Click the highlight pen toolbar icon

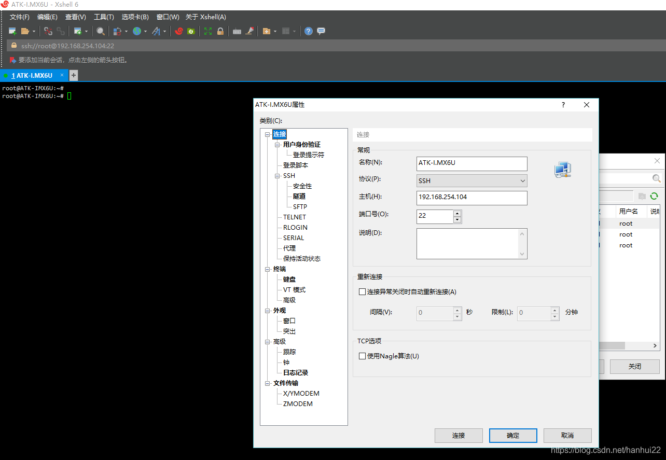point(250,31)
